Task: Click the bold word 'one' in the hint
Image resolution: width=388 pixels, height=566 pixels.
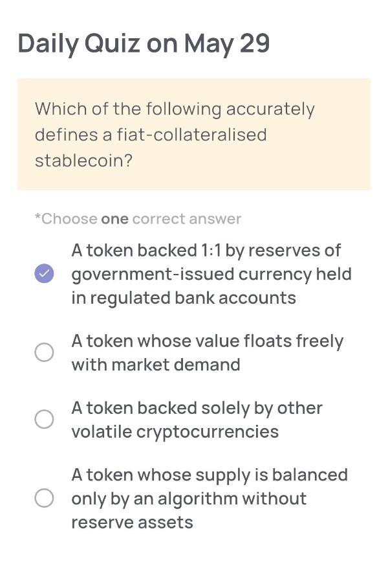Action: (x=114, y=219)
